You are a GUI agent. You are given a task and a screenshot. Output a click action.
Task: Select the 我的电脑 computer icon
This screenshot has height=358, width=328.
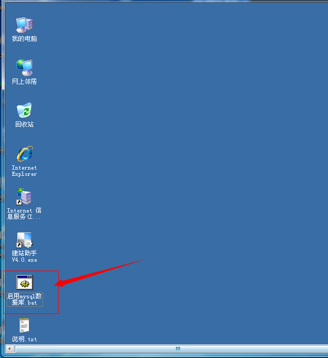(24, 24)
